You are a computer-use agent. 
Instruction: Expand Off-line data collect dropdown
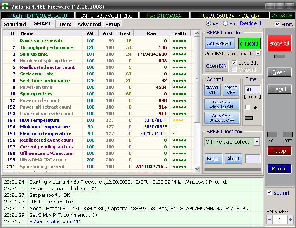point(257,142)
